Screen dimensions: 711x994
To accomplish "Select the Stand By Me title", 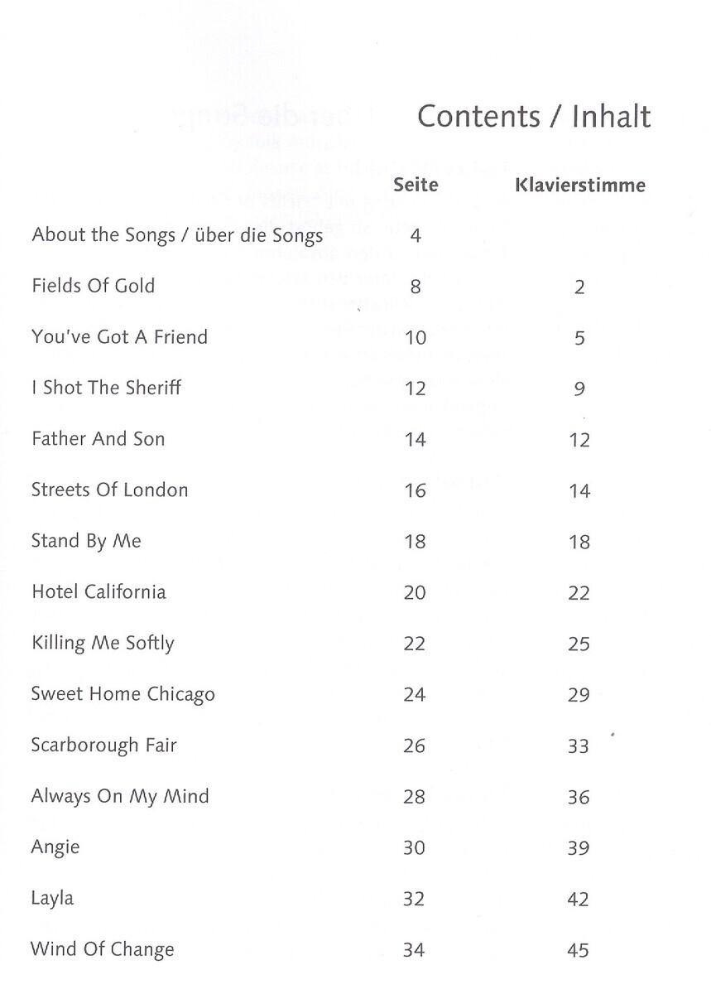I will click(x=86, y=541).
